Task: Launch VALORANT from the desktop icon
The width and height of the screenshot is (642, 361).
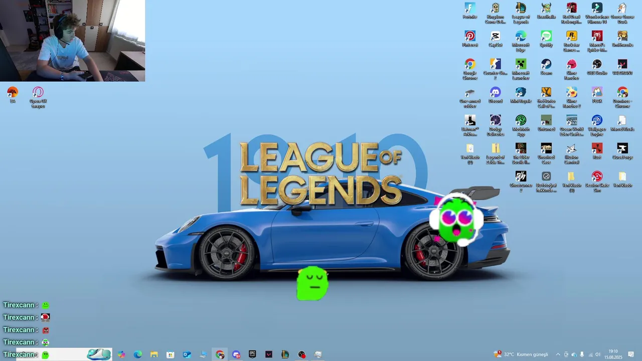Action: pos(622,67)
